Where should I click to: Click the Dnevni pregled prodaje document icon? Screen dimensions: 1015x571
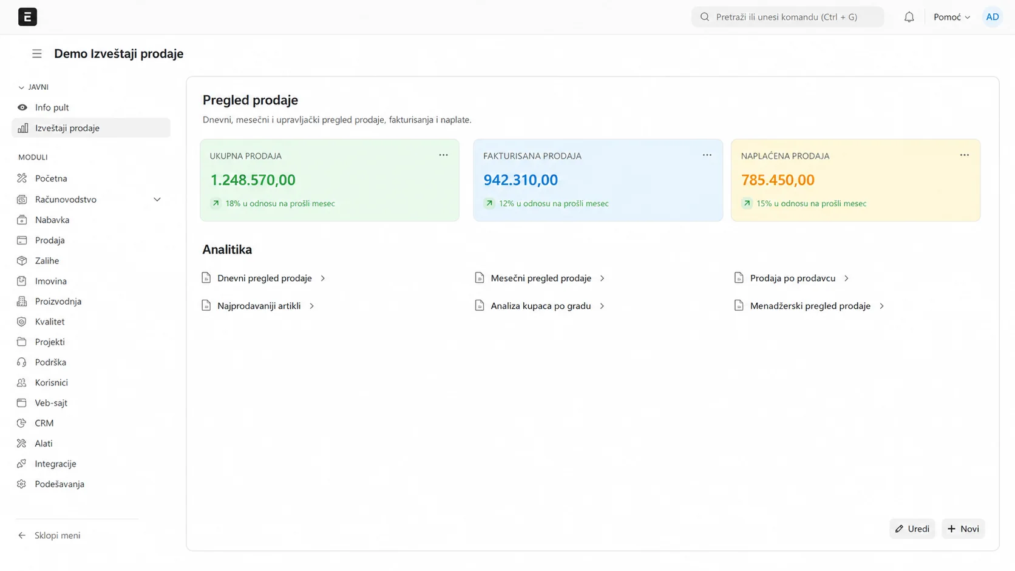[206, 278]
